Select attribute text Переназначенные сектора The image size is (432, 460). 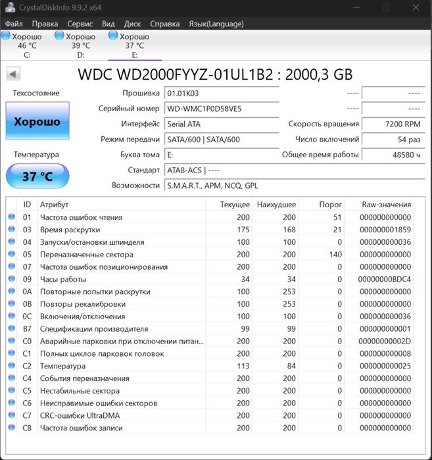pos(86,255)
